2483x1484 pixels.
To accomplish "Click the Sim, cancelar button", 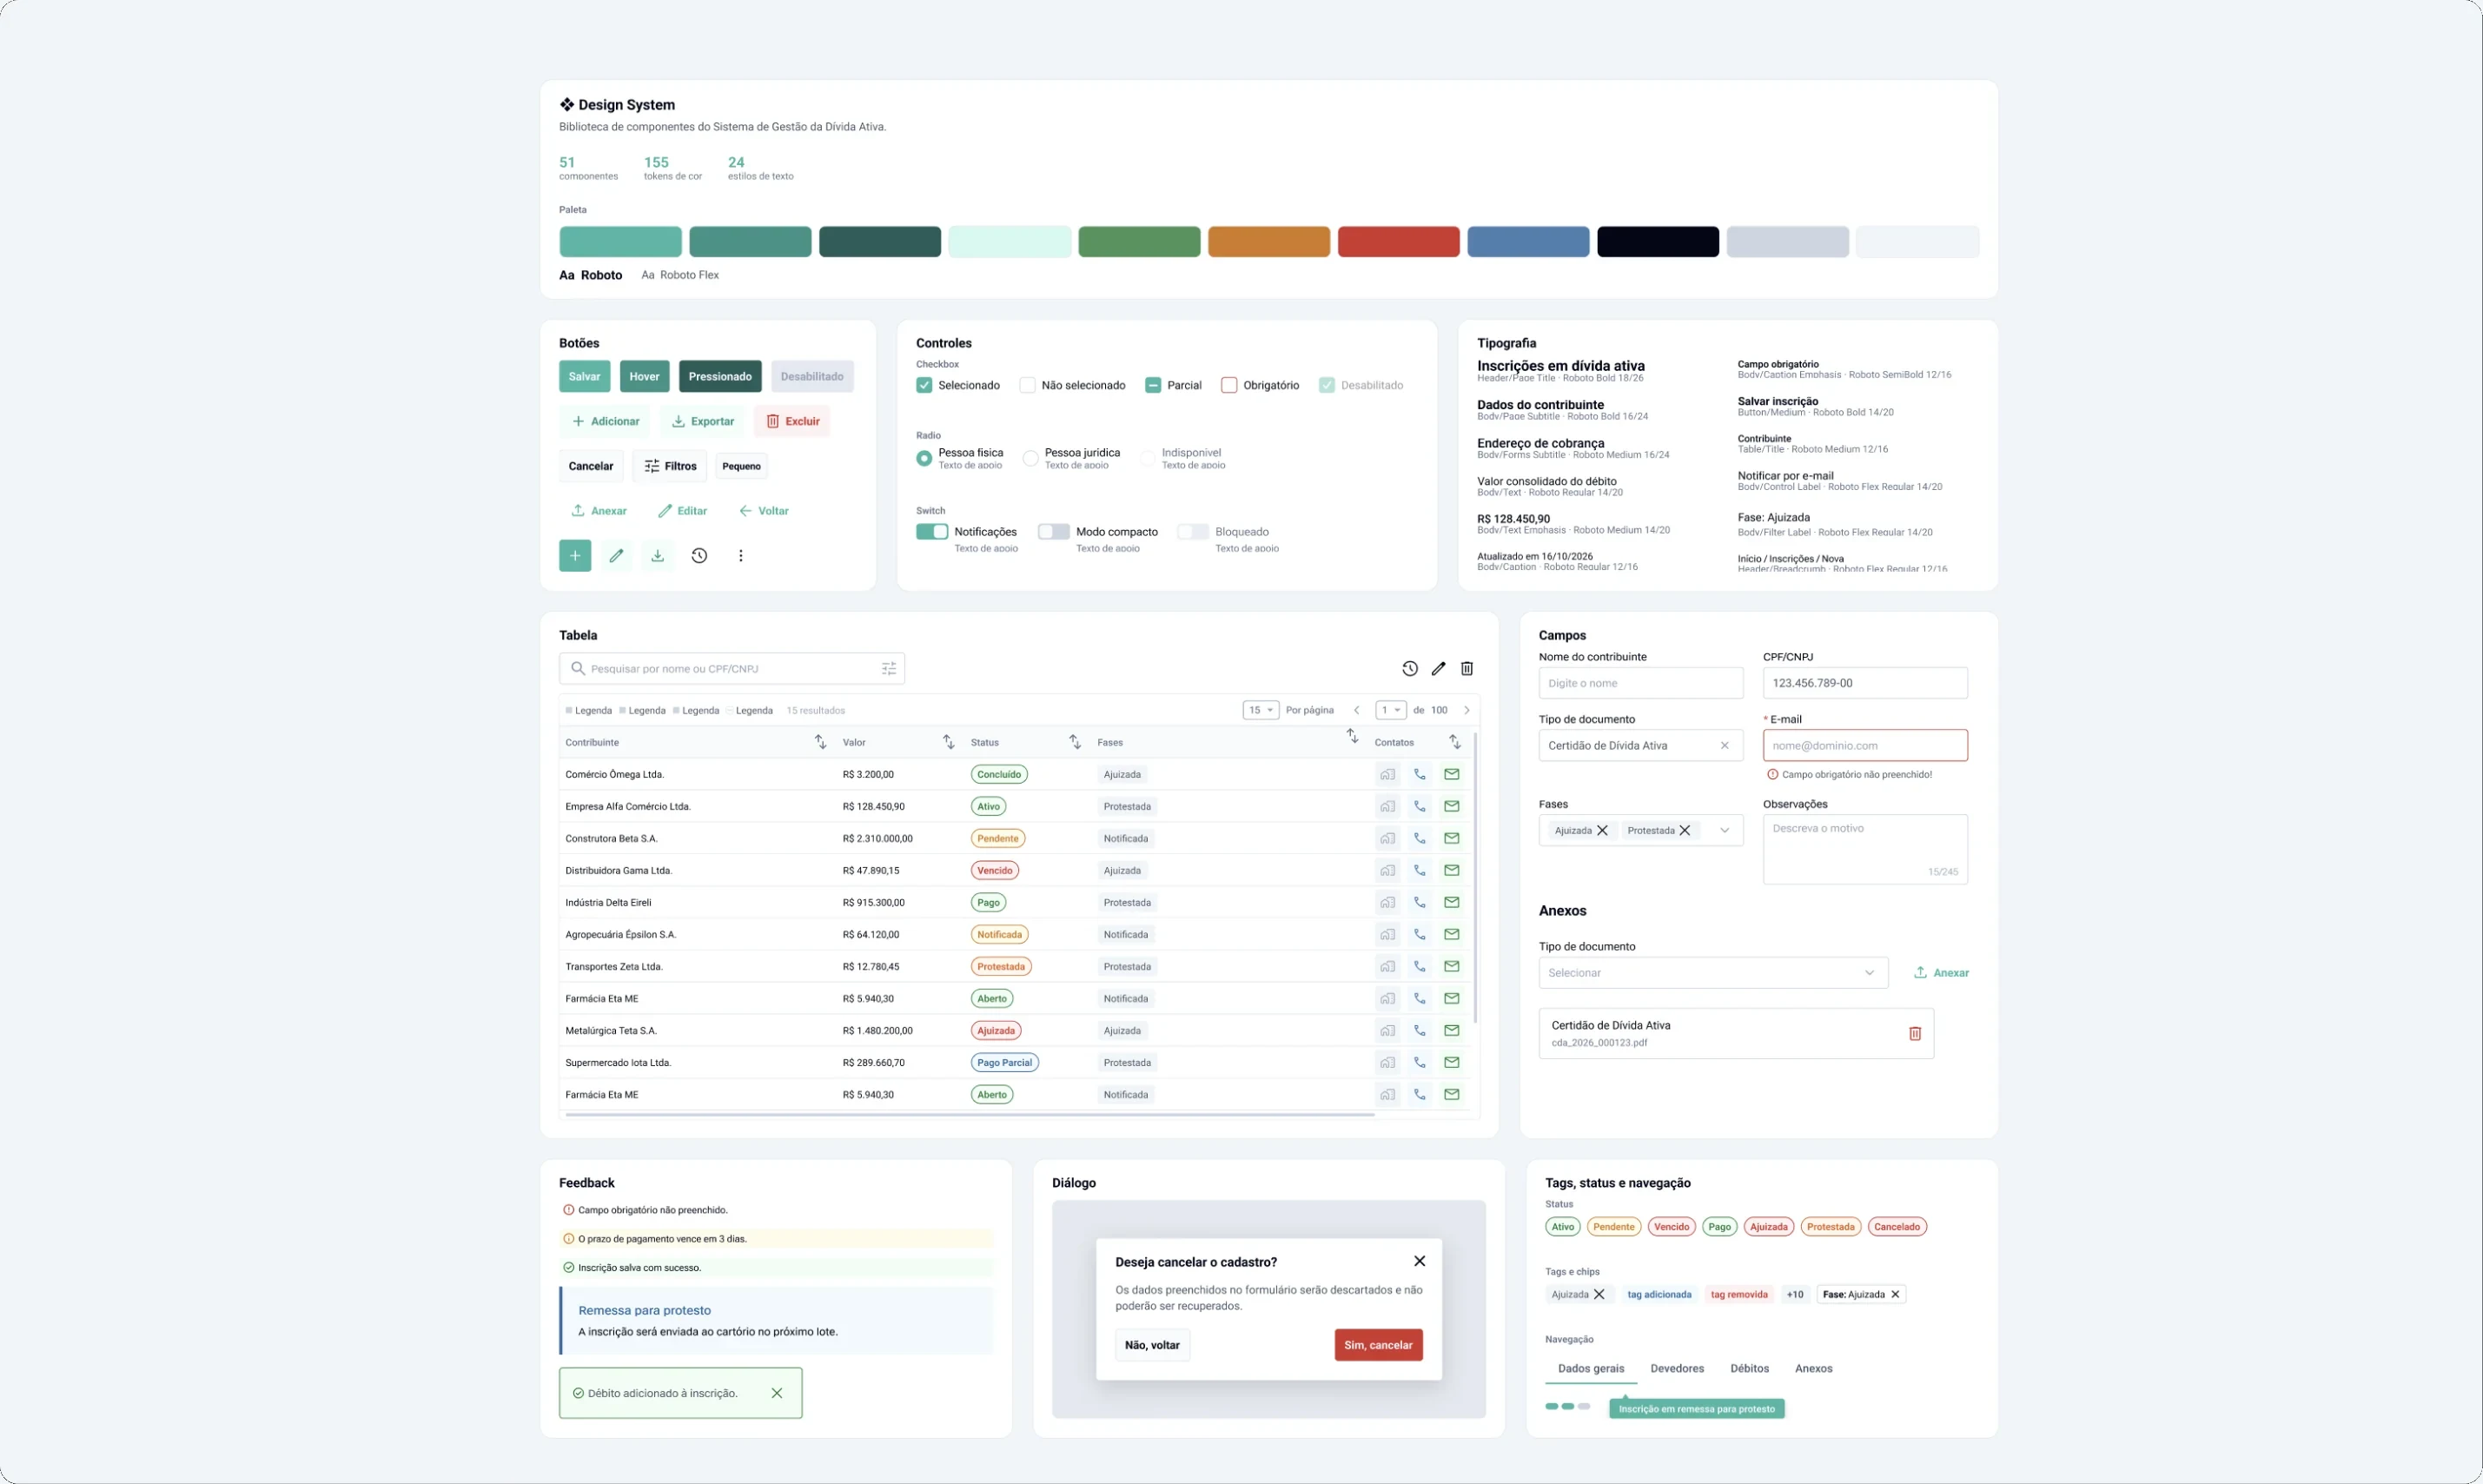I will pyautogui.click(x=1379, y=1346).
